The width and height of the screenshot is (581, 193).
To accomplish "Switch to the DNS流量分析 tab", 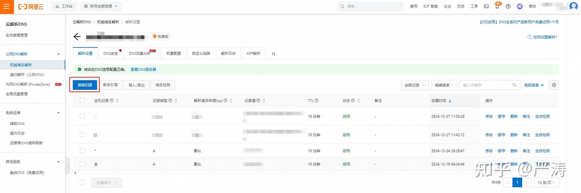I will [x=142, y=53].
